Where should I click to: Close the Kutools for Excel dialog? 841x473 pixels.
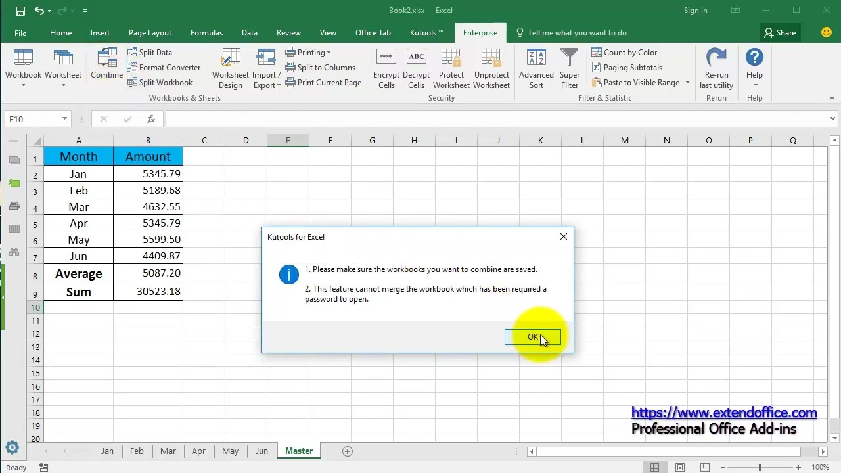pyautogui.click(x=564, y=236)
